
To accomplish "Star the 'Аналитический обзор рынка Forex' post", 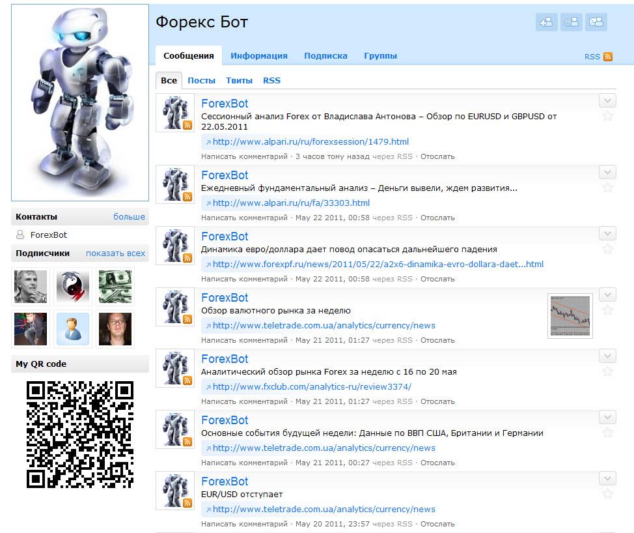I will point(607,371).
